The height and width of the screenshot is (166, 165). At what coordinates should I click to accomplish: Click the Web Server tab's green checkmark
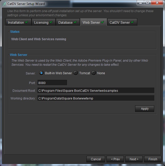102,22
